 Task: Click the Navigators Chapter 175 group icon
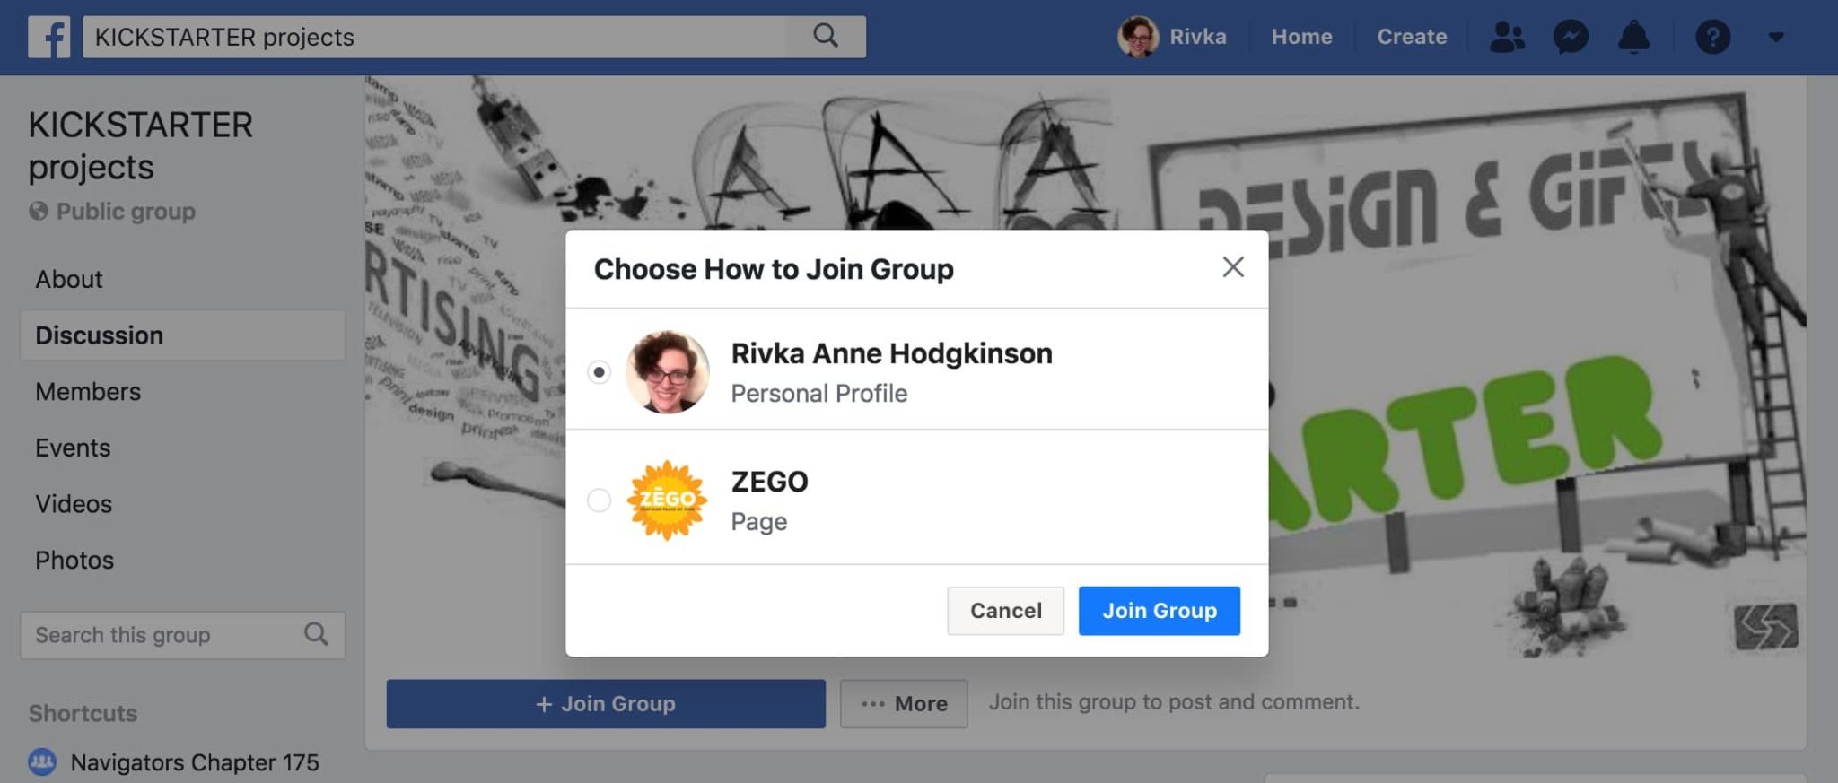point(42,762)
